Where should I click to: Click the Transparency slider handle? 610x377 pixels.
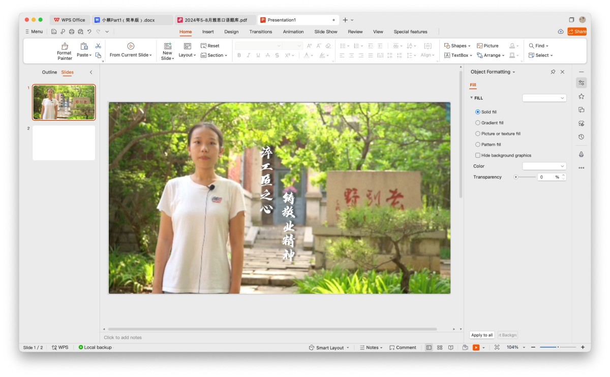[516, 177]
